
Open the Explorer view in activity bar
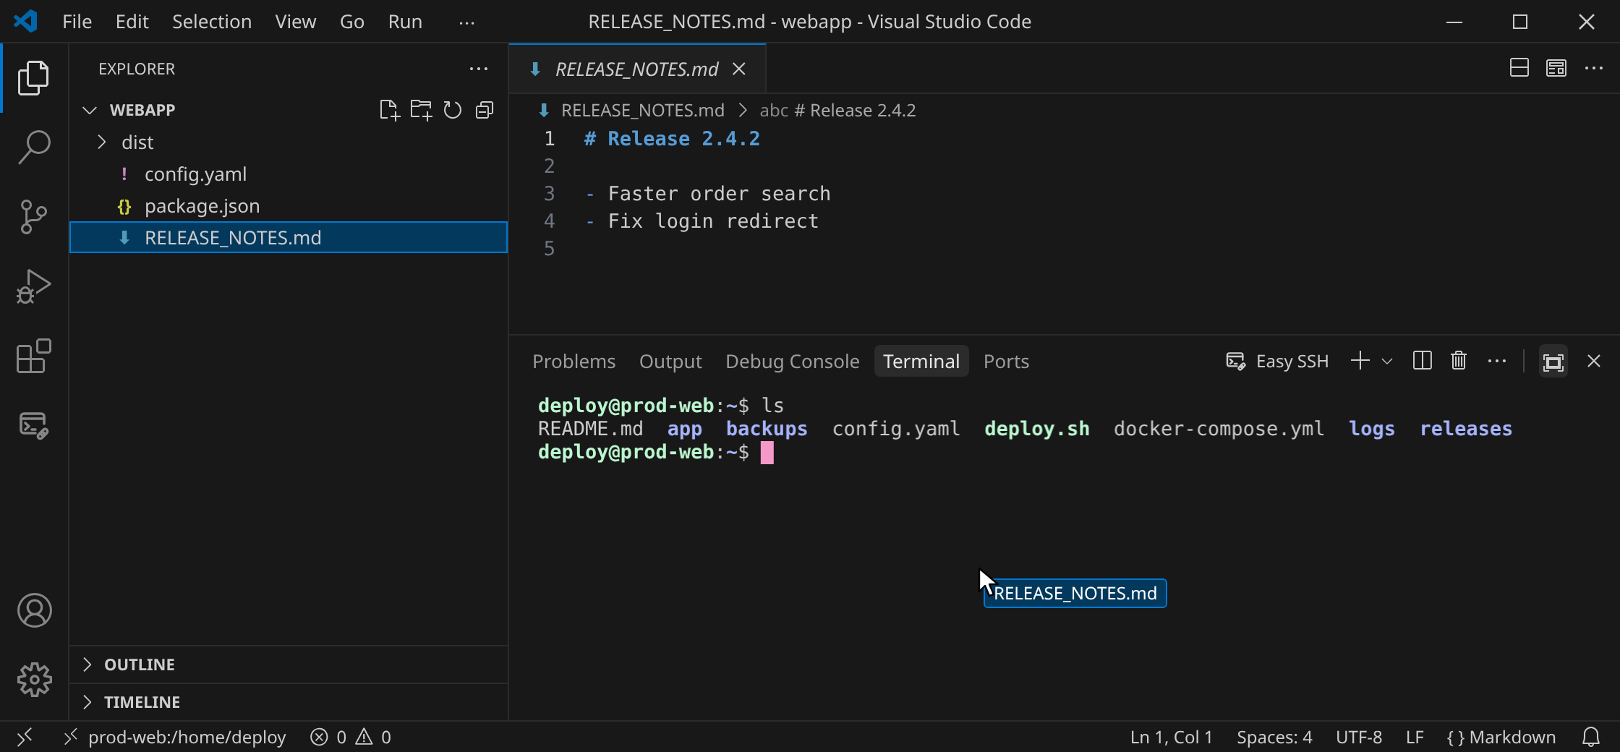[x=33, y=78]
